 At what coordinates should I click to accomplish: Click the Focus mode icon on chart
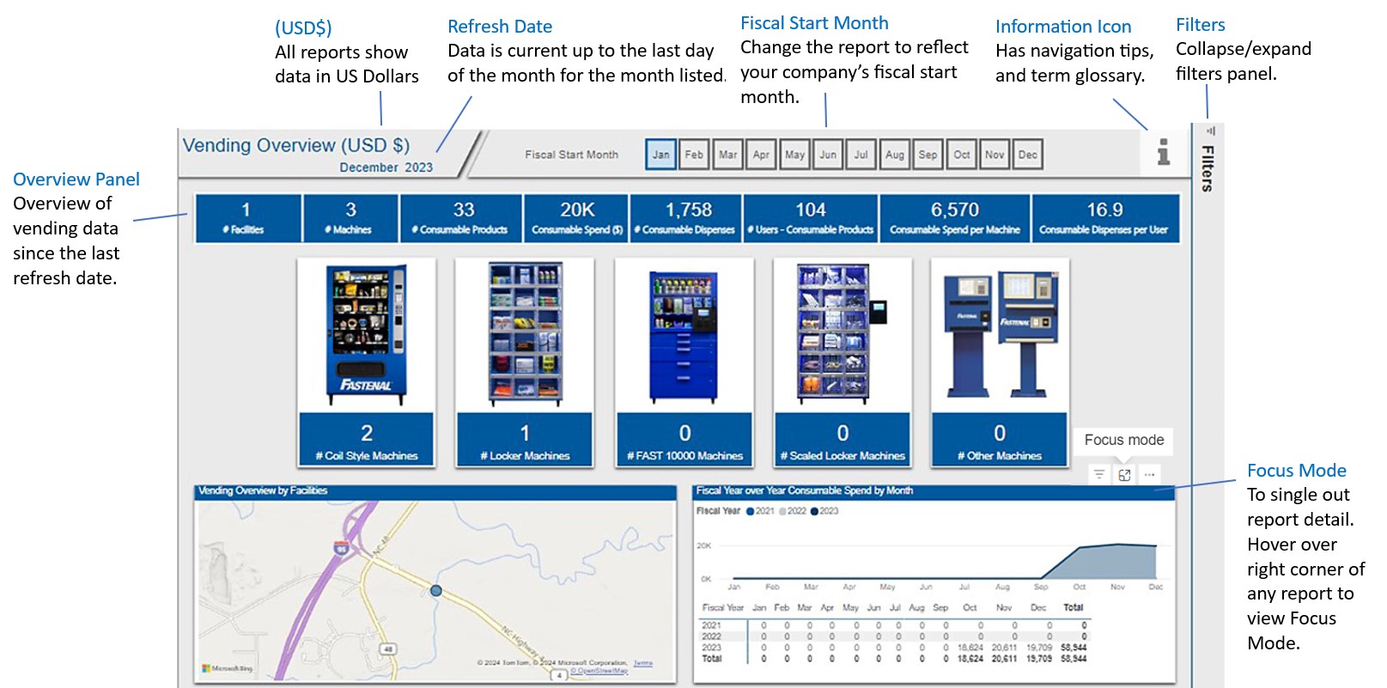(1124, 475)
